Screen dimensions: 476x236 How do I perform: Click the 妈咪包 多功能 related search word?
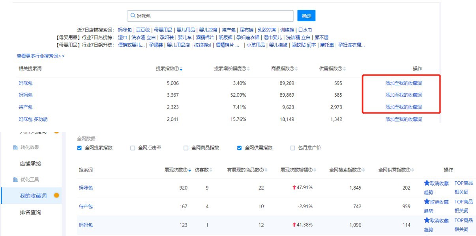click(x=33, y=119)
